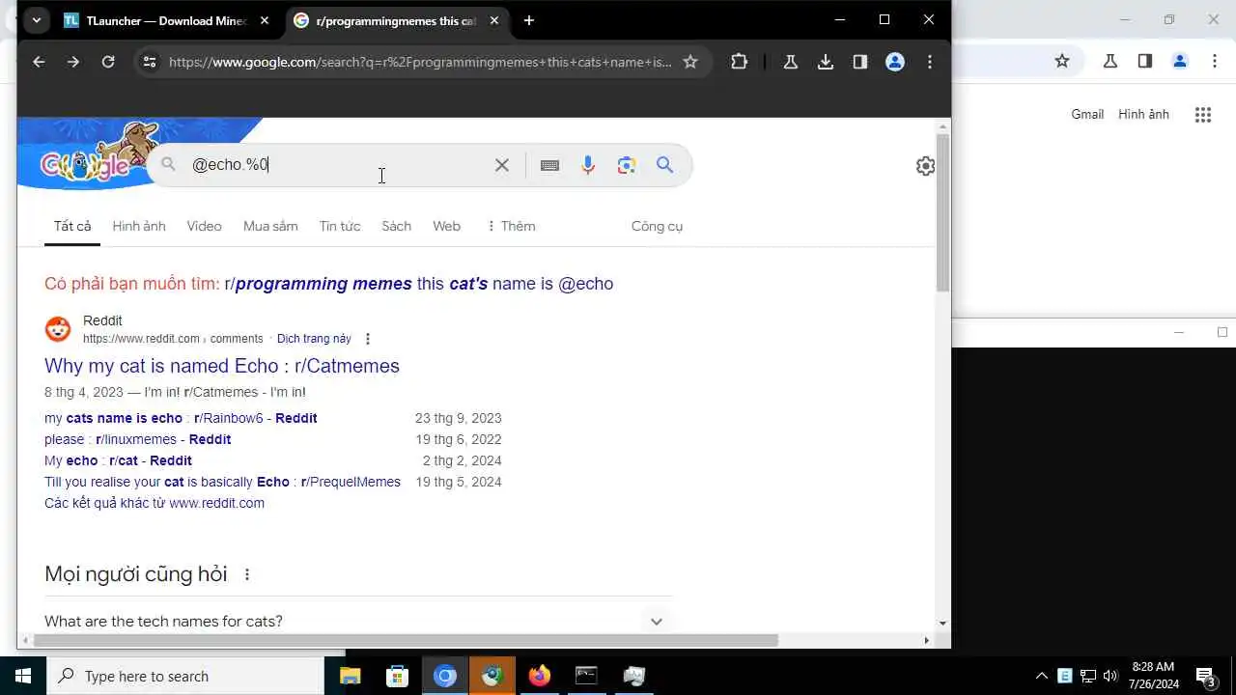
Task: Start voice search with microphone icon
Action: coord(588,165)
